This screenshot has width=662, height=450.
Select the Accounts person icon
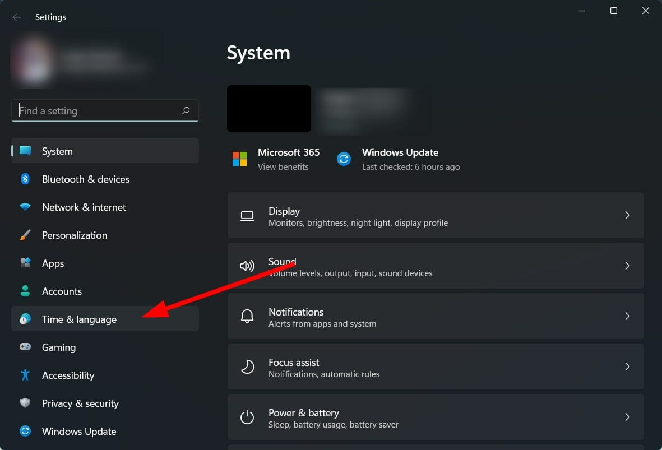click(x=25, y=291)
